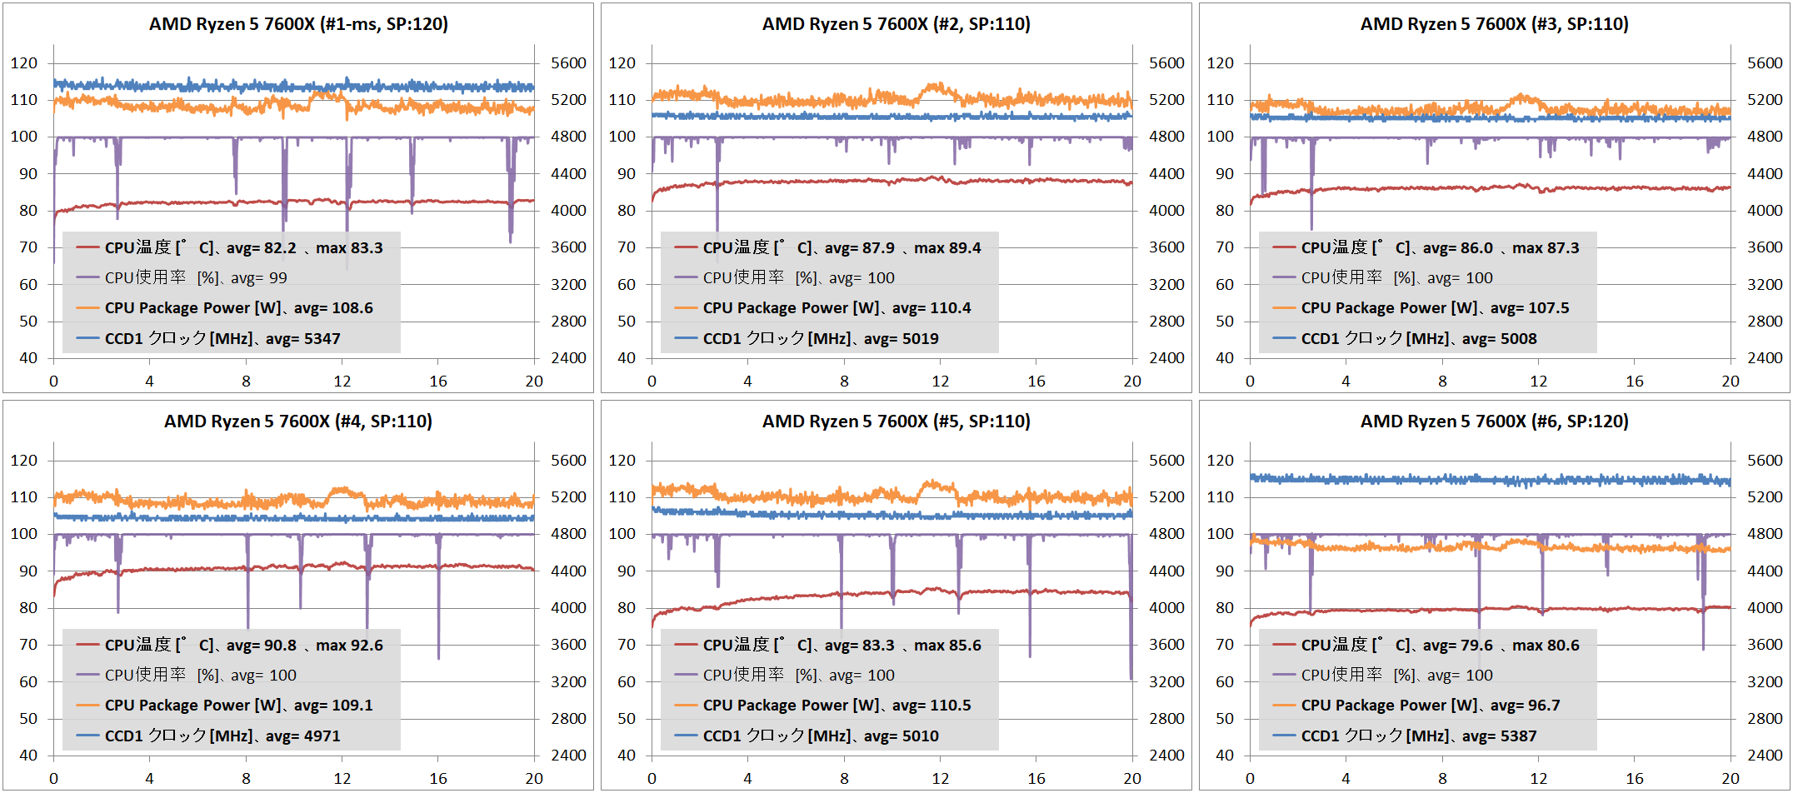Select legend entry 'CPU温度 avg= 79.6, max 80.6'
The height and width of the screenshot is (793, 1793).
click(x=1426, y=645)
